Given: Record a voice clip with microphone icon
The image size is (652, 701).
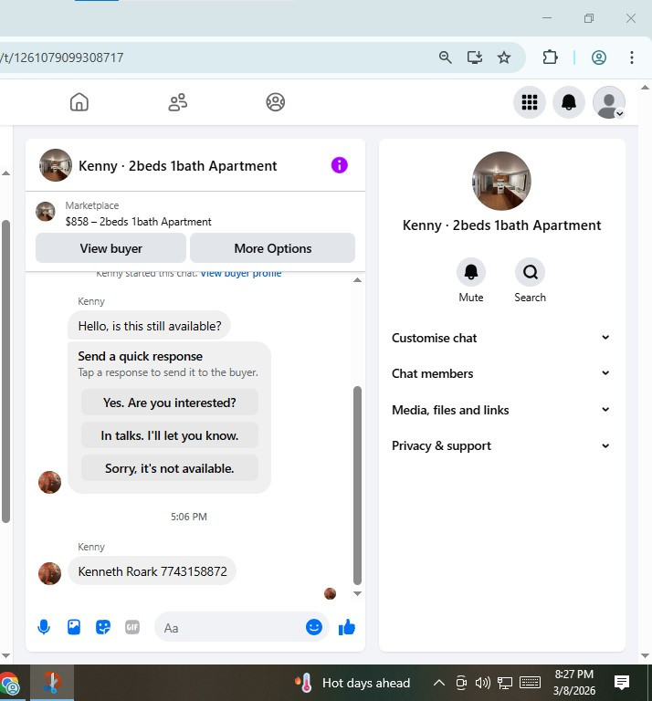Looking at the screenshot, I should [44, 627].
